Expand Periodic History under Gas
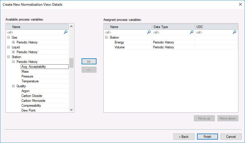Image resolution: width=245 pixels, height=143 pixels. [x=13, y=42]
